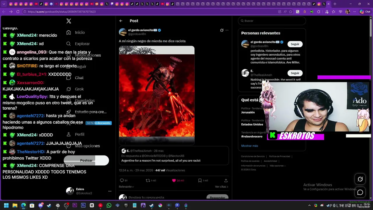Open Estudio para creadores in sidebar
Image resolution: width=373 pixels, height=210 pixels.
click(x=86, y=112)
